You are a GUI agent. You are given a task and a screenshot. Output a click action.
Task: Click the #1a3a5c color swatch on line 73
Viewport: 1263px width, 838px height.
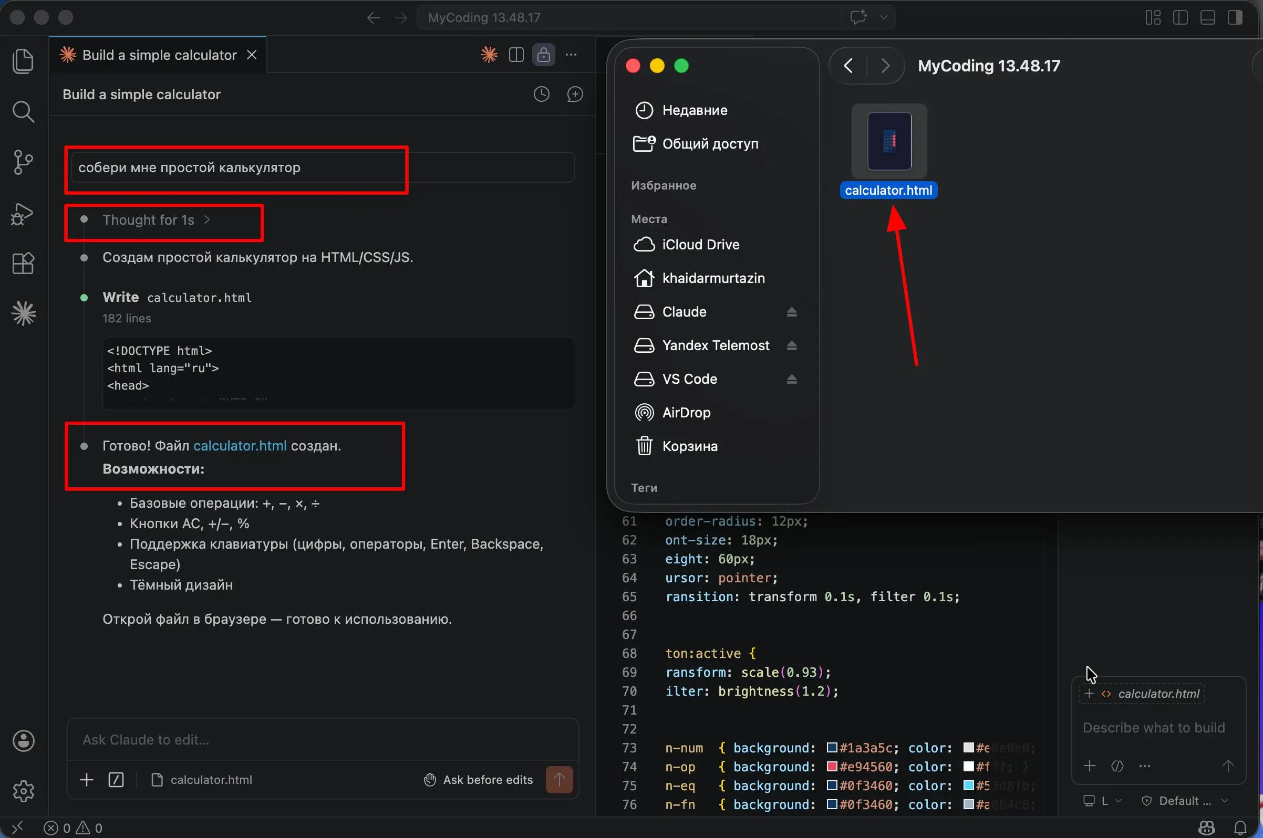coord(832,748)
